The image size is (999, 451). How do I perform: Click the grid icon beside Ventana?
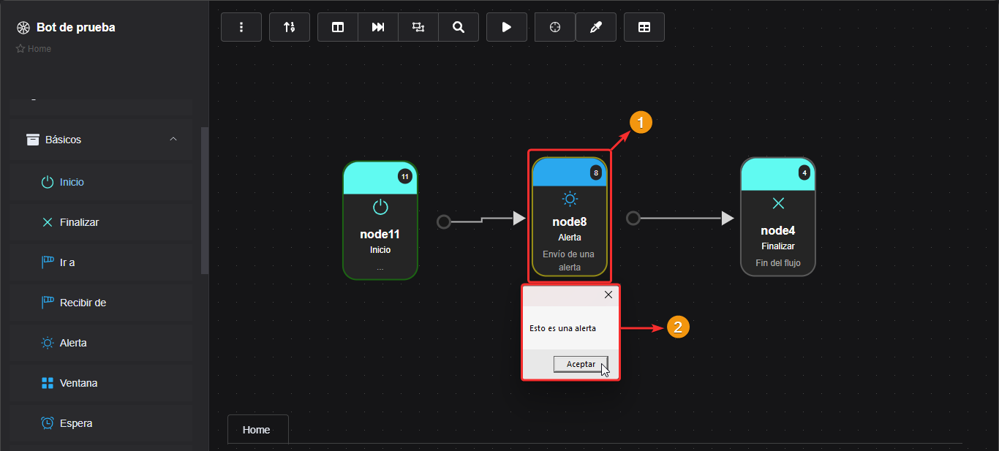[48, 383]
